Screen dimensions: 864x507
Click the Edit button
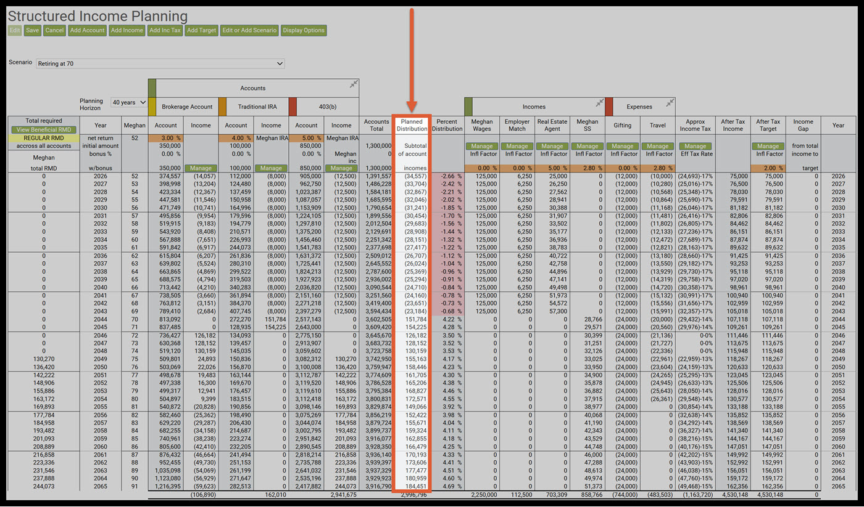(x=15, y=30)
